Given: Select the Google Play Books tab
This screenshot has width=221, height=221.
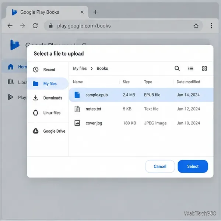Looking at the screenshot, I should 47,12.
